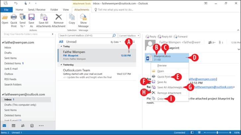
Task: Switch to the Folder tab
Action: pyautogui.click(x=54, y=10)
